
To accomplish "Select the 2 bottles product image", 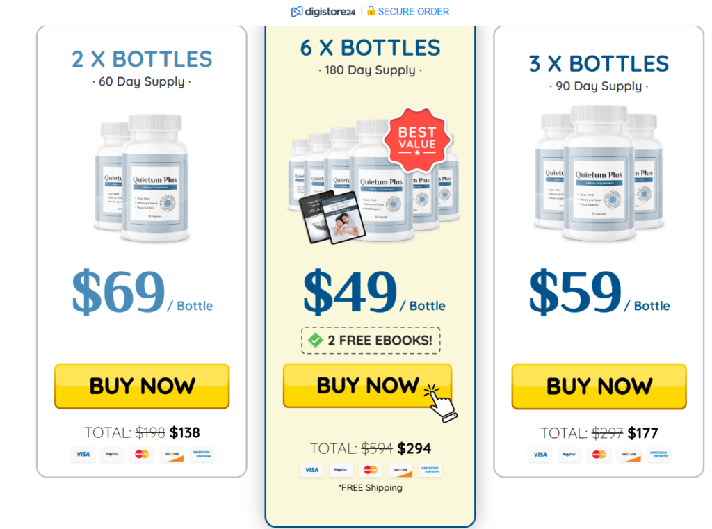I will 142,178.
